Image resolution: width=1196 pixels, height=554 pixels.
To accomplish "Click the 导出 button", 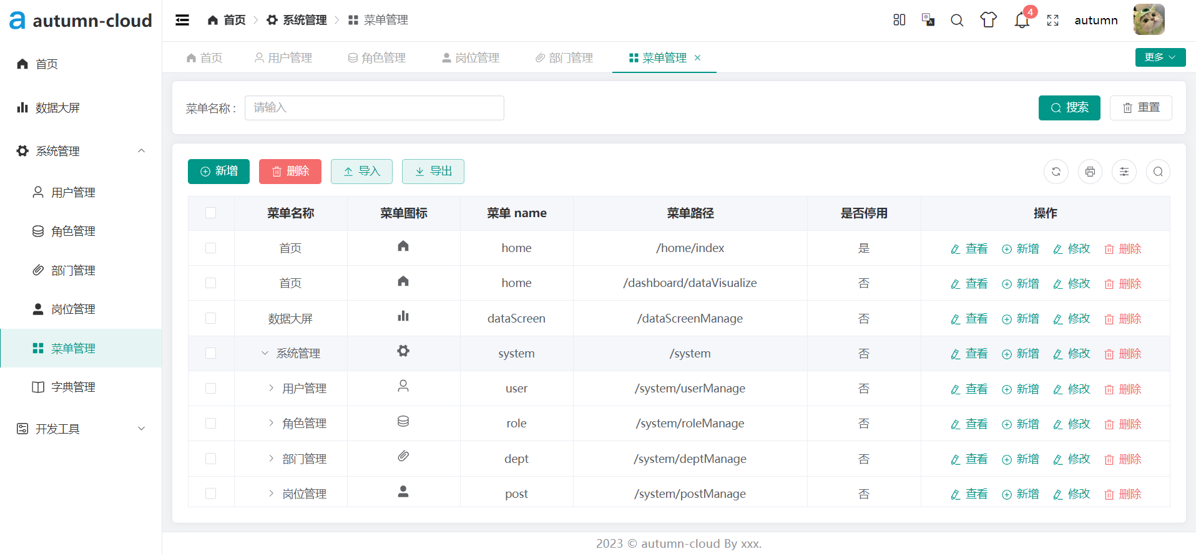I will 433,172.
